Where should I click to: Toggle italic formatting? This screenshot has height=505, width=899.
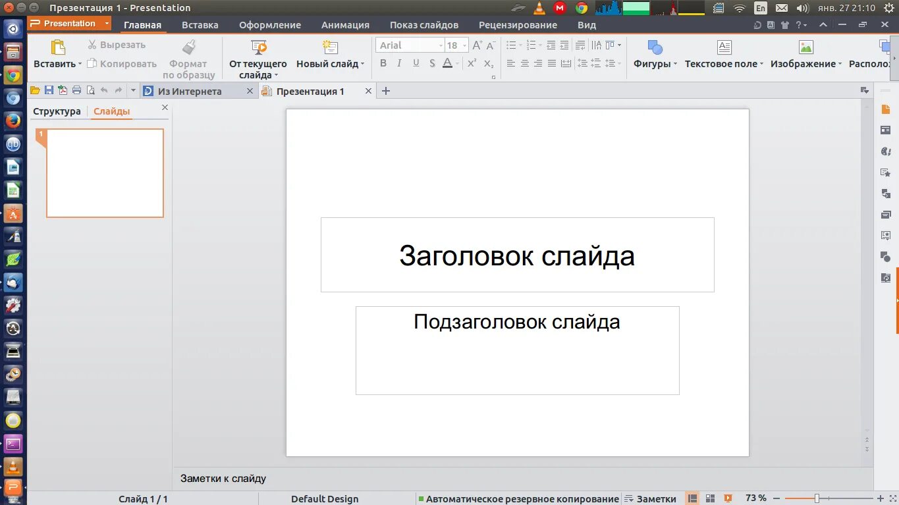(399, 63)
